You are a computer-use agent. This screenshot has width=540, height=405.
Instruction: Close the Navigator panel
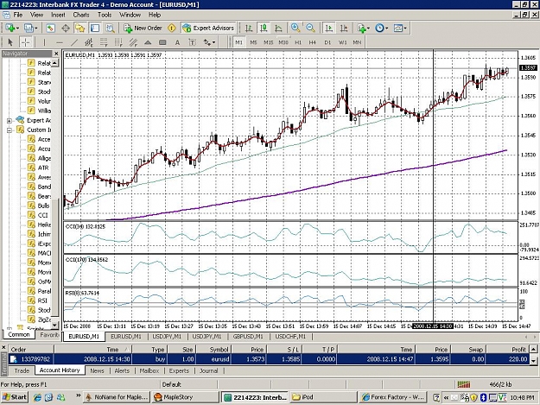(56, 54)
